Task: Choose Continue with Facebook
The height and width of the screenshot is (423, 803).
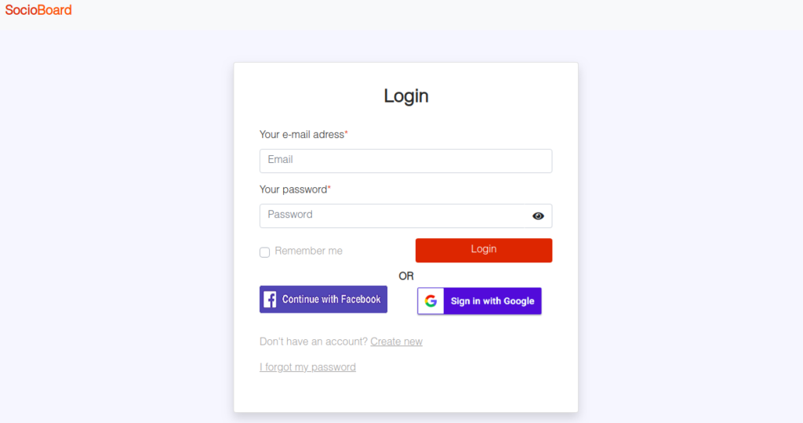Action: [x=323, y=299]
